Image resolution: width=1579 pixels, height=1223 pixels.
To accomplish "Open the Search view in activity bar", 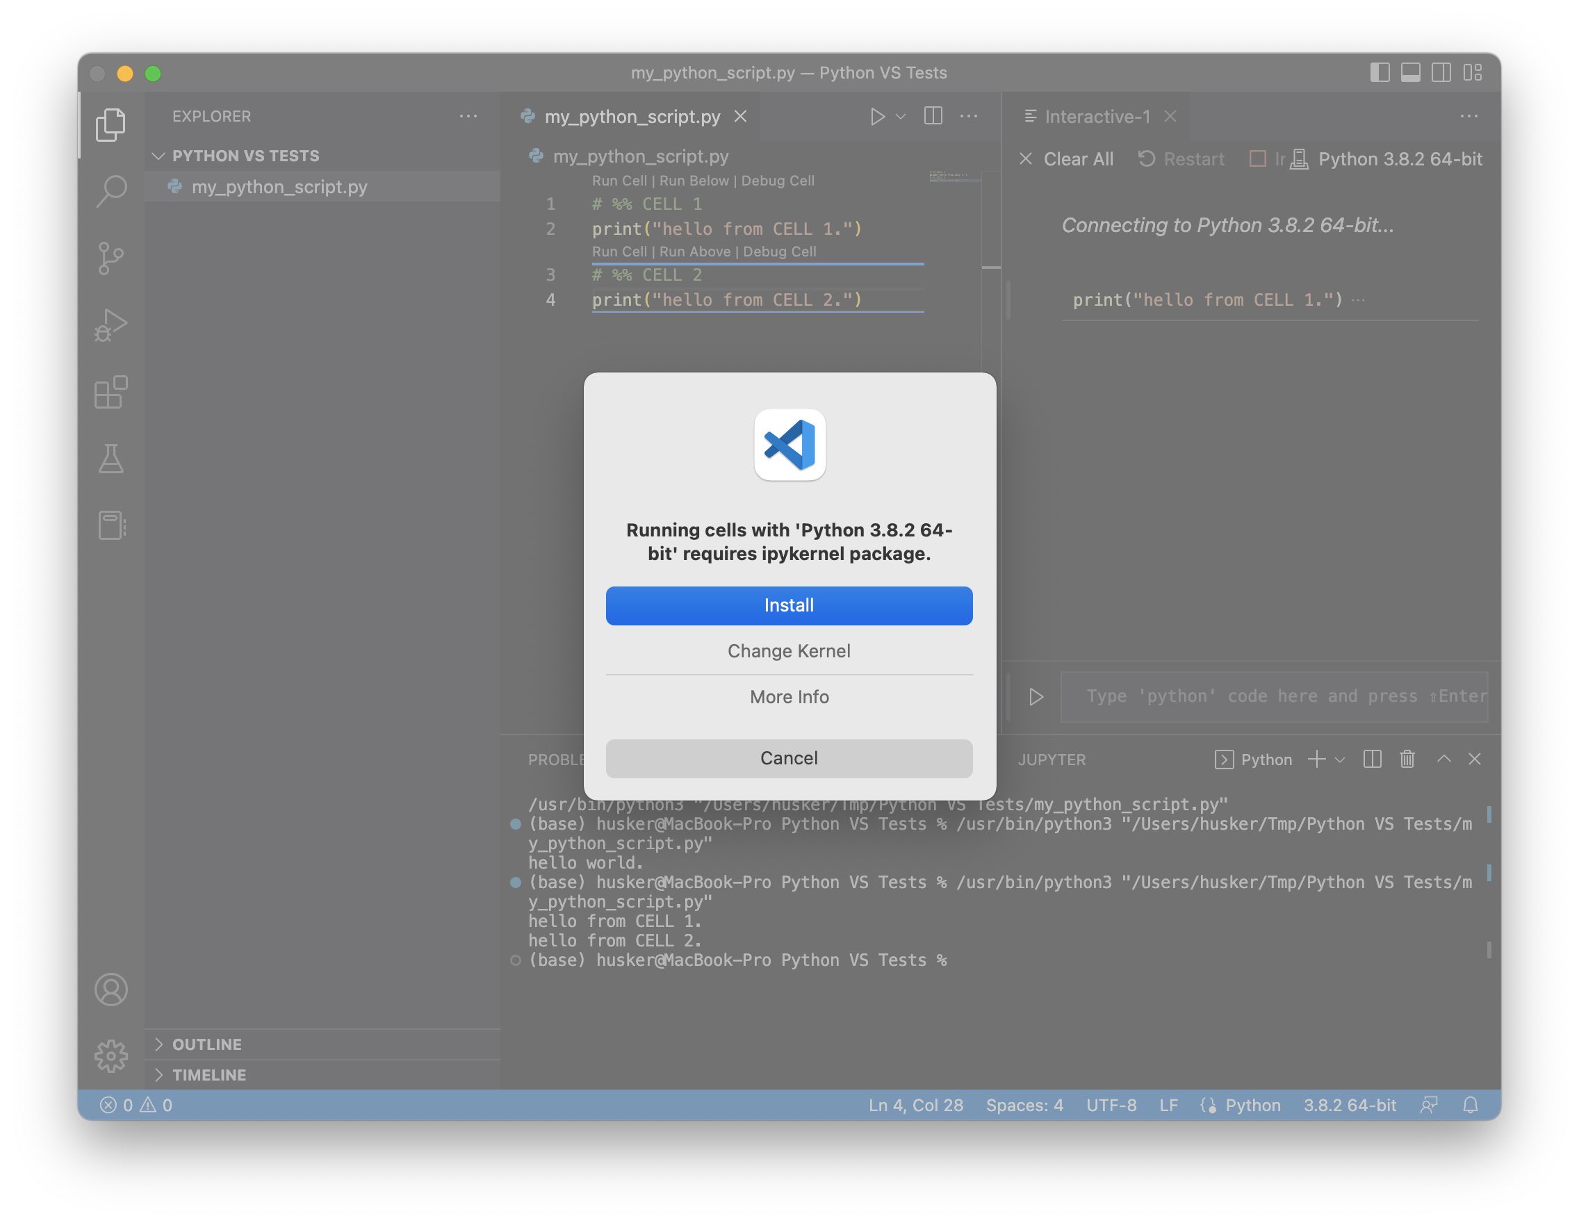I will point(111,192).
